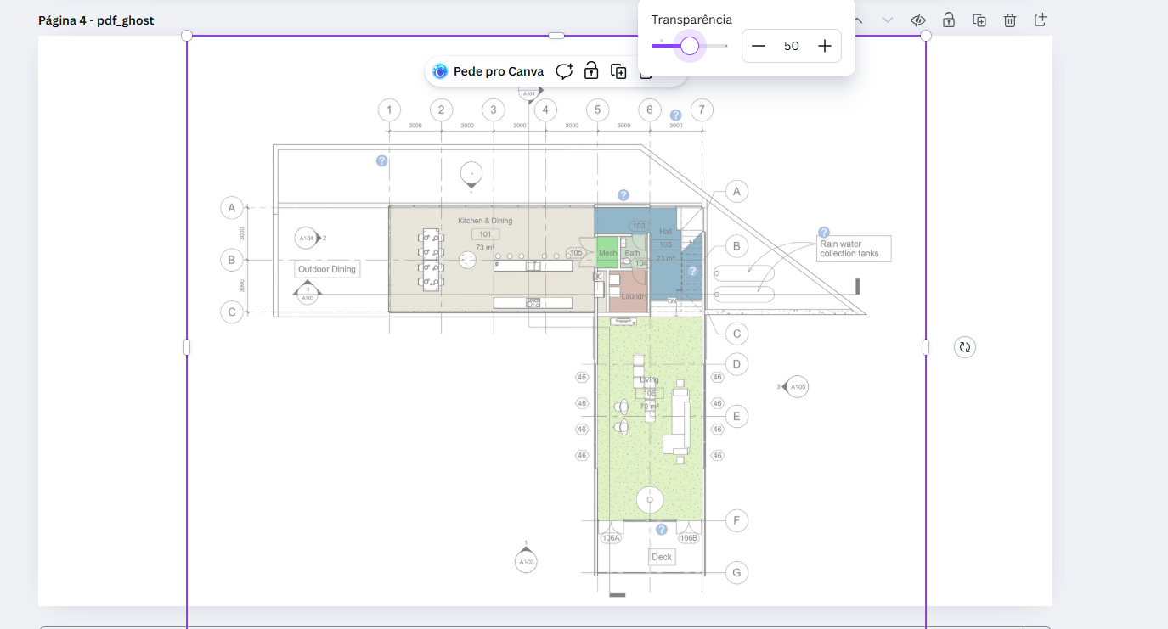Duplicate the element using the top toolbar copy icon
This screenshot has width=1168, height=629.
(x=979, y=19)
